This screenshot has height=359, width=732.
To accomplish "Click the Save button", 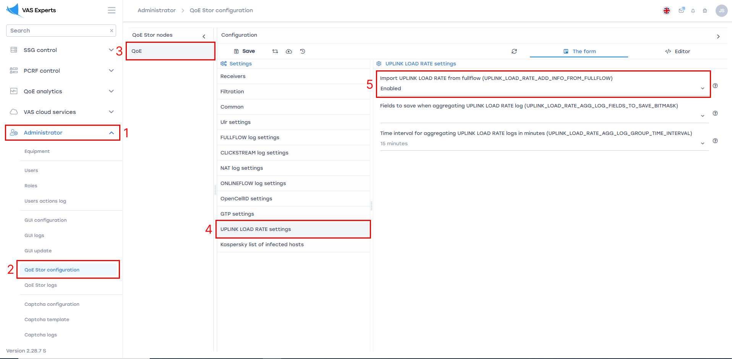I will (245, 51).
